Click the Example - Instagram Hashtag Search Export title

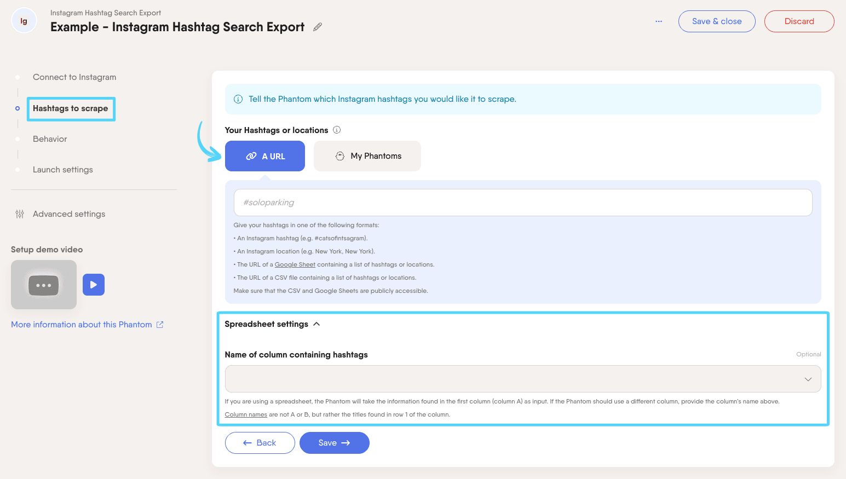click(x=177, y=27)
